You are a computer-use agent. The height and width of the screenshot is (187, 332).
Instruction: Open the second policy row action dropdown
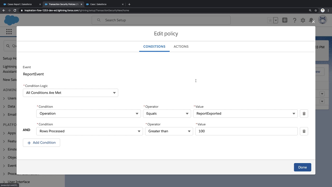click(x=322, y=101)
